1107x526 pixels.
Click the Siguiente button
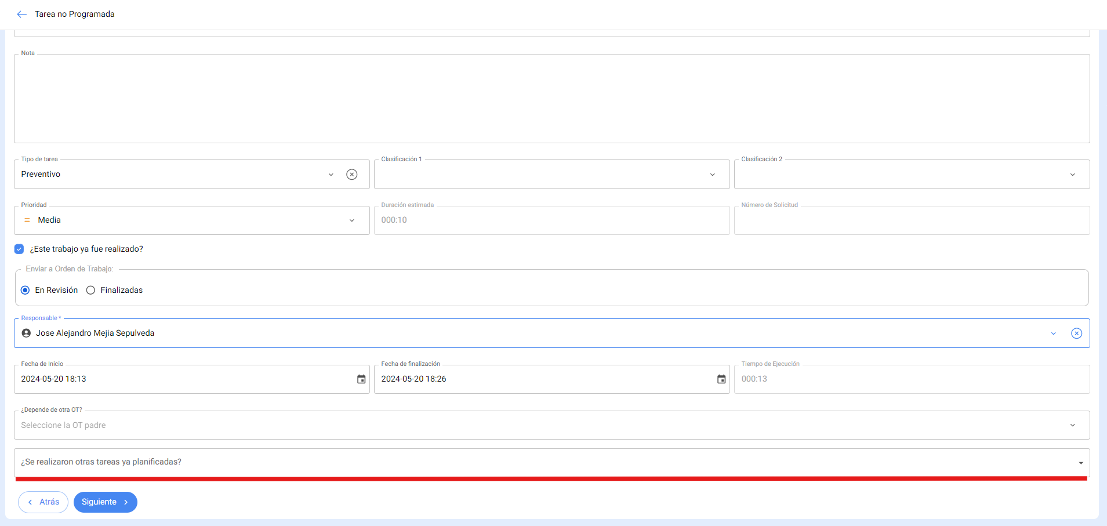pyautogui.click(x=105, y=502)
